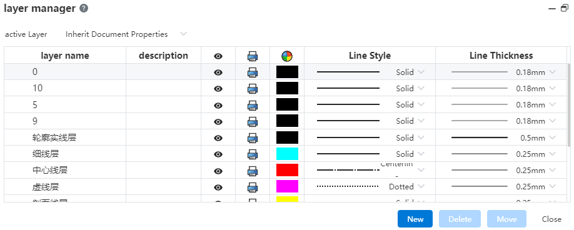This screenshot has height=230, width=574.
Task: Click the printer icon for 中心线层
Action: click(253, 171)
